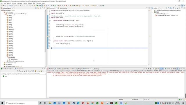Expand the item5 package
The height and width of the screenshot is (105, 186).
click(x=6, y=22)
